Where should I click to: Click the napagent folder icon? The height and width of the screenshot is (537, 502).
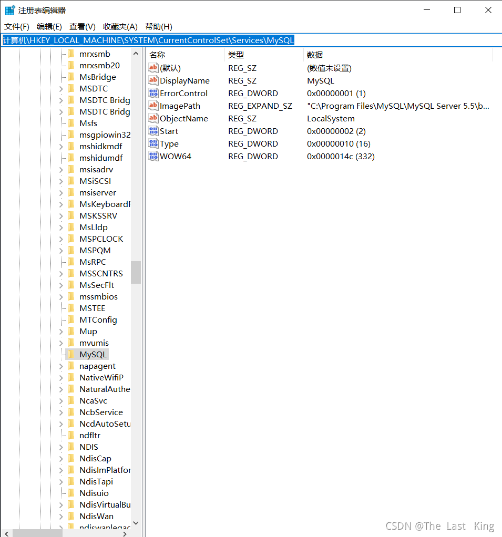point(71,366)
